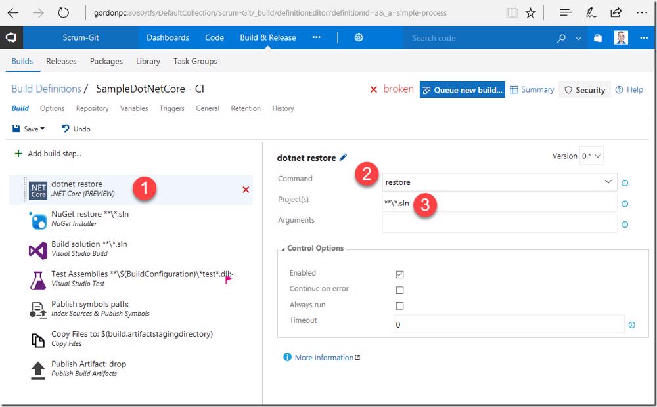657x407 pixels.
Task: Open the ellipsis menu beside the avatar
Action: [644, 37]
